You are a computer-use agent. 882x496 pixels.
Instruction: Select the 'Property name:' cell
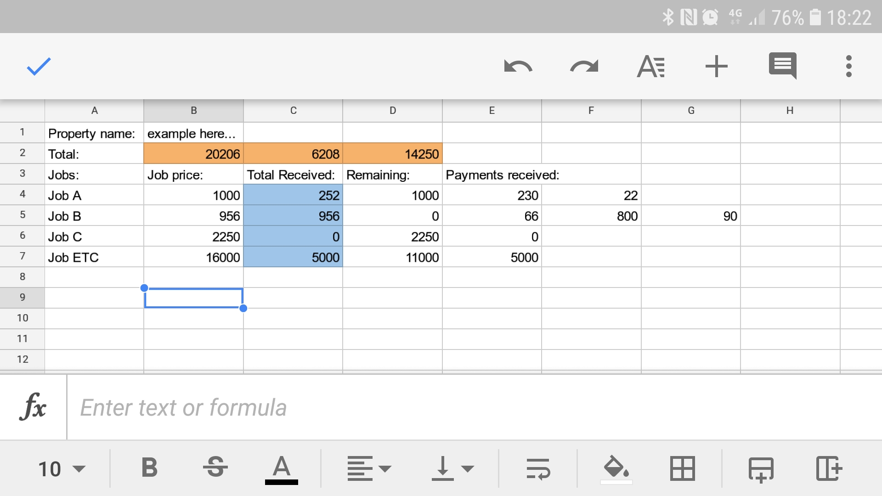(94, 133)
